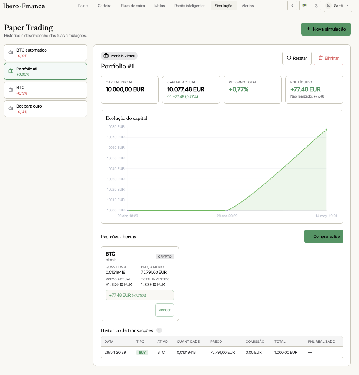Click the Portfolio Virtual badge
Image resolution: width=359 pixels, height=375 pixels.
[119, 56]
